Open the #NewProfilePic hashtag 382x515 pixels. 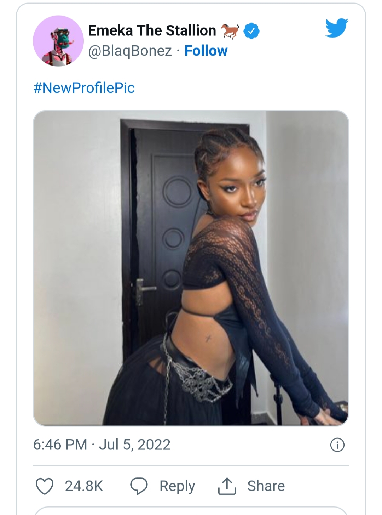point(84,88)
